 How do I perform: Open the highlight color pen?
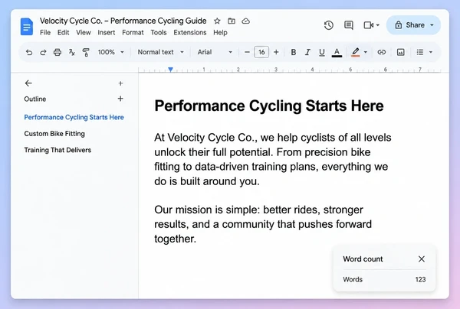coord(356,52)
